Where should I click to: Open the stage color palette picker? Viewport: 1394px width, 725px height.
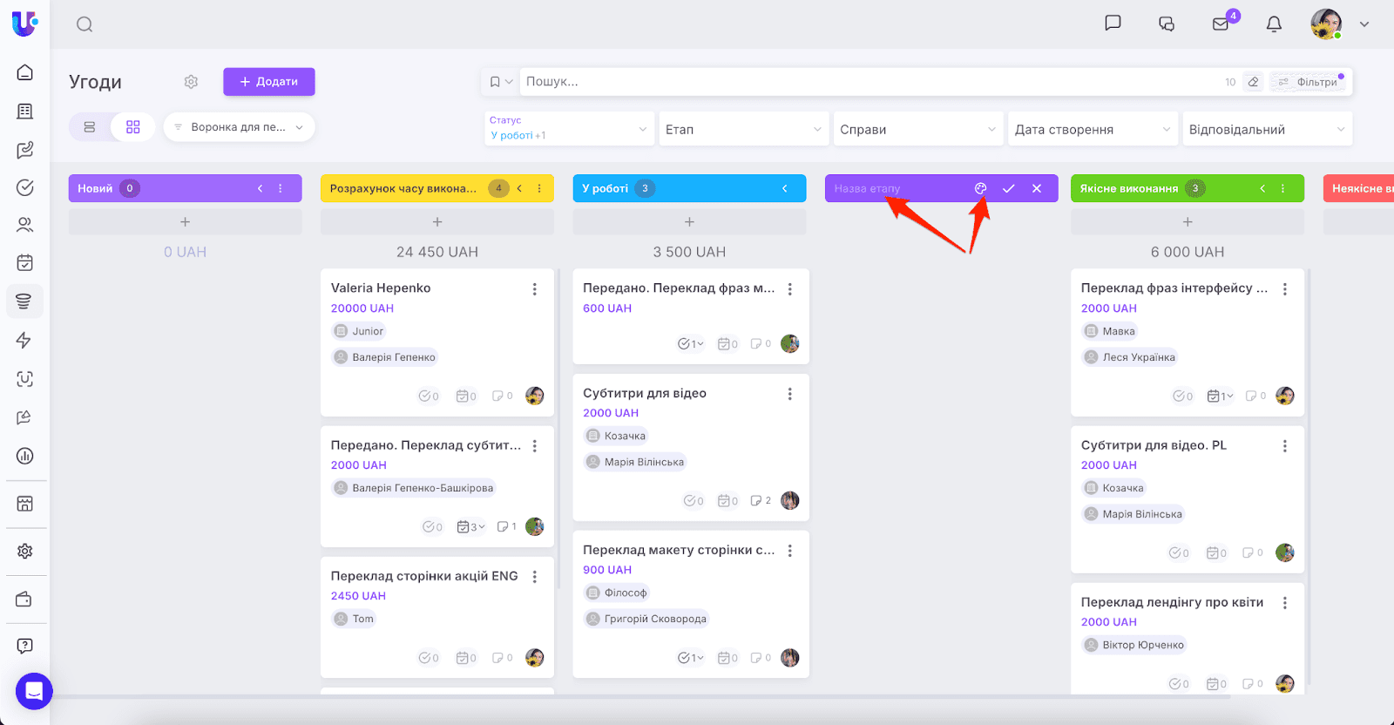click(x=981, y=188)
